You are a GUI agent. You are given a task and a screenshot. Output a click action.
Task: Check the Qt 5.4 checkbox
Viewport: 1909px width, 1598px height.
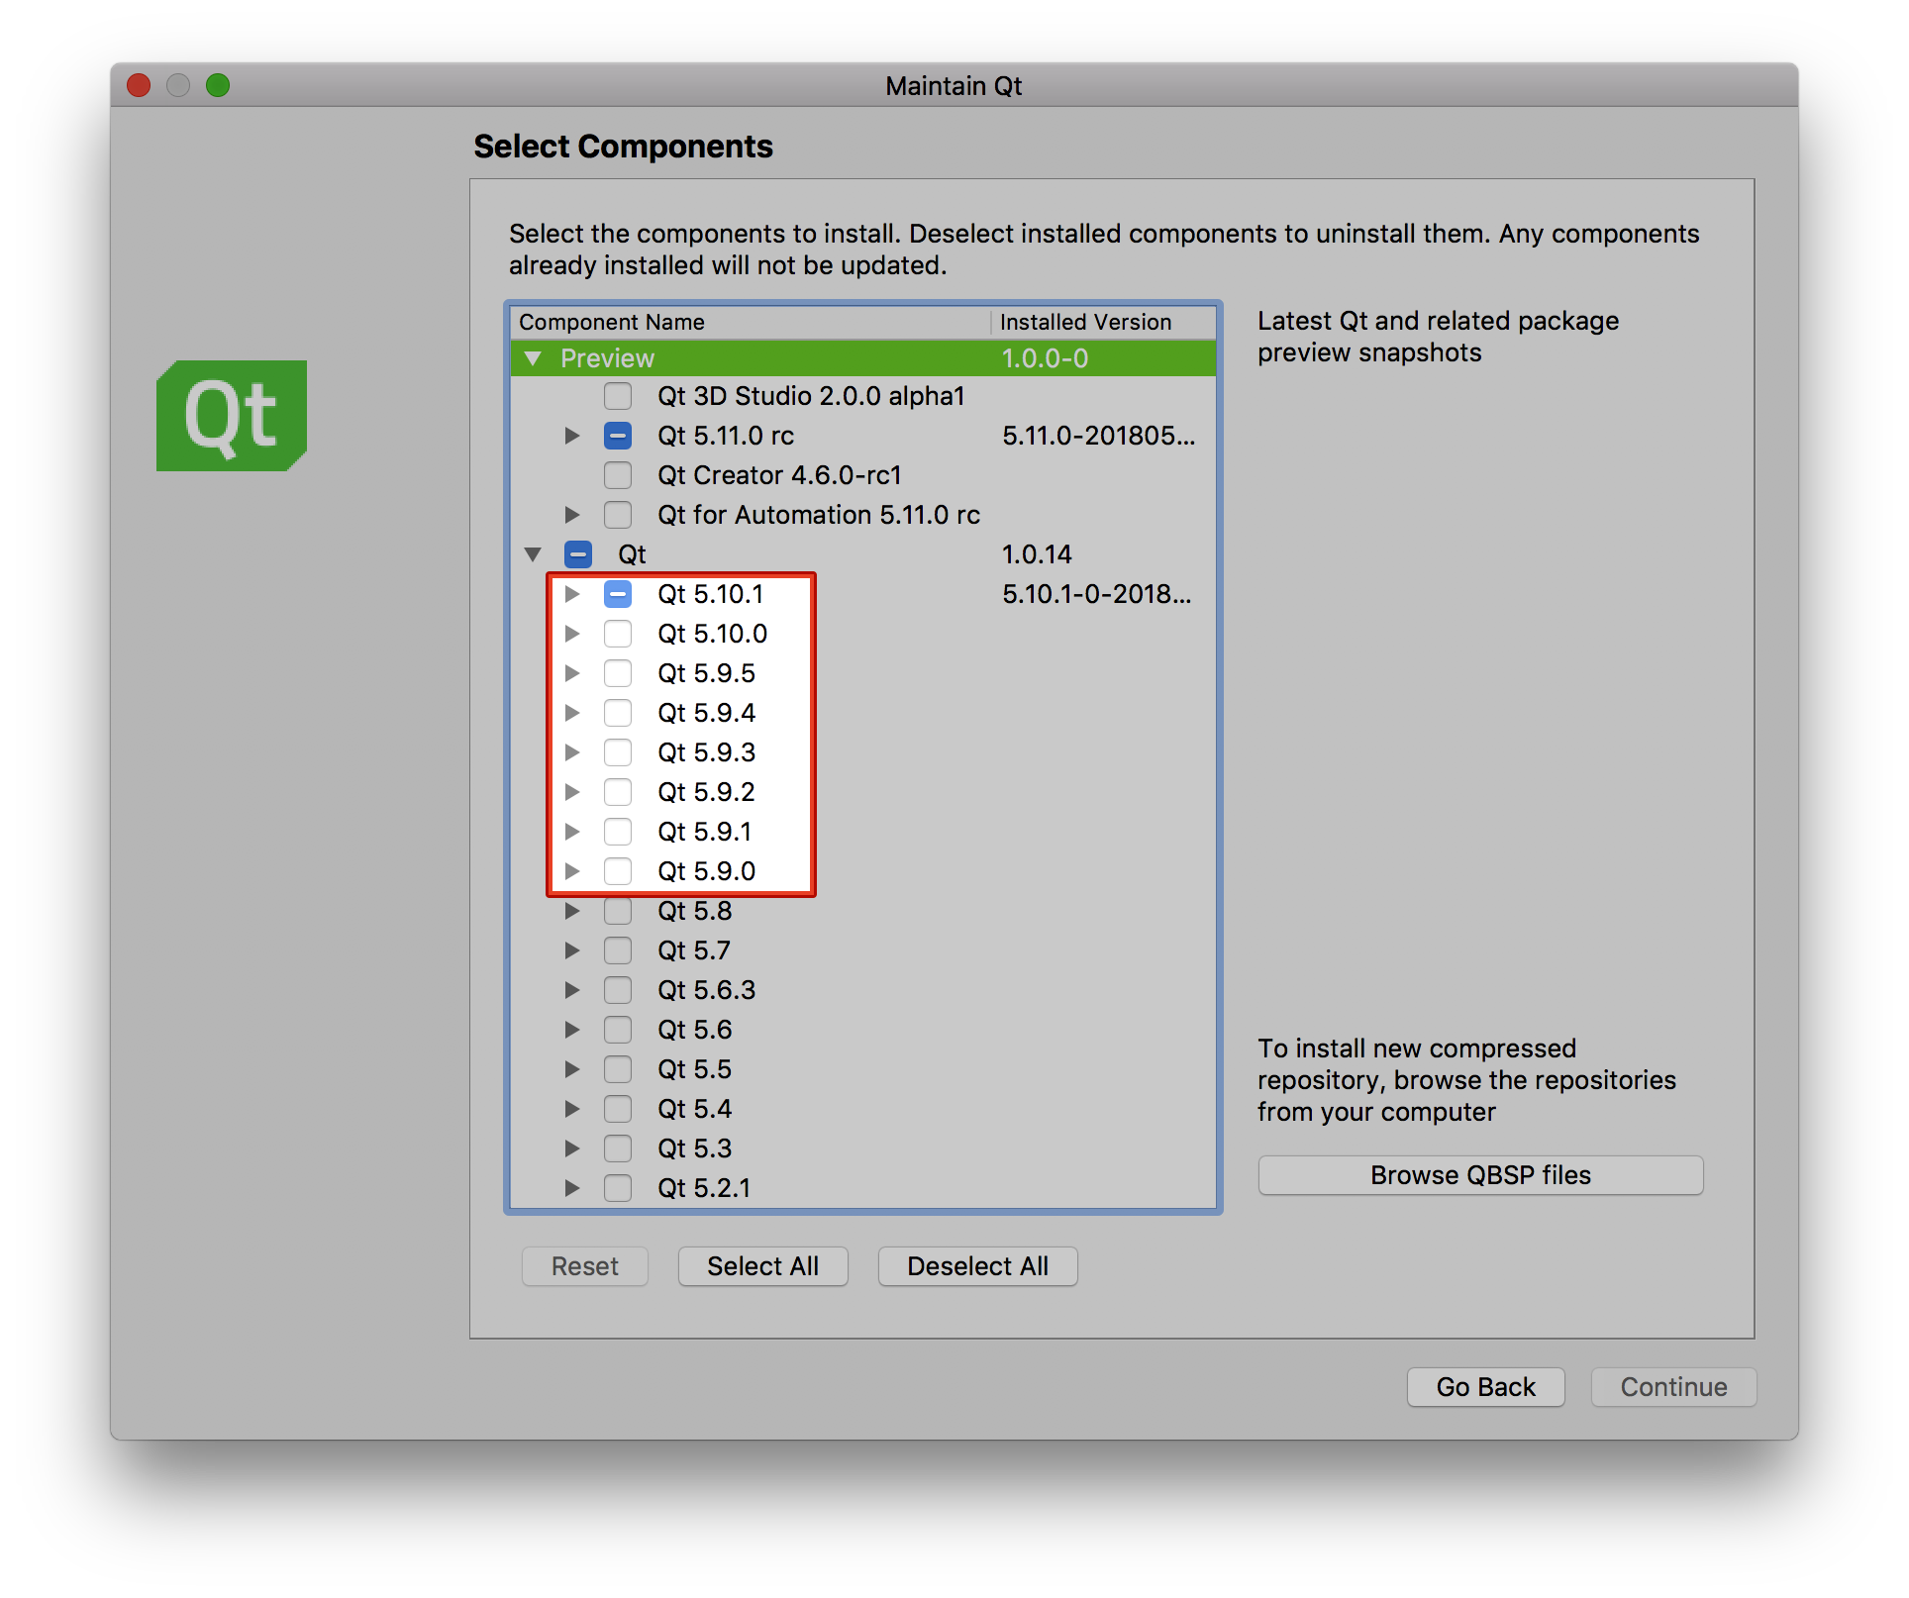(x=618, y=1109)
